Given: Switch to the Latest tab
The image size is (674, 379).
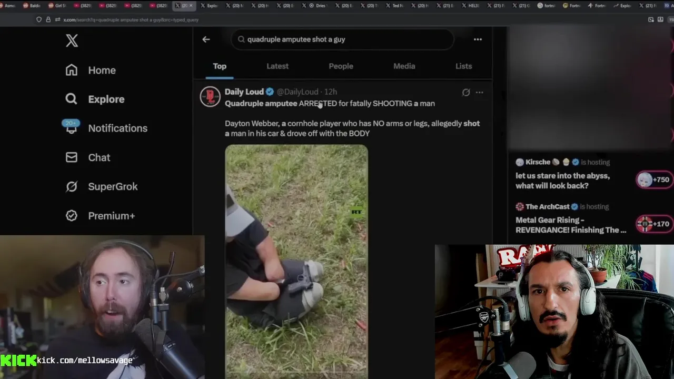Looking at the screenshot, I should click(x=277, y=66).
